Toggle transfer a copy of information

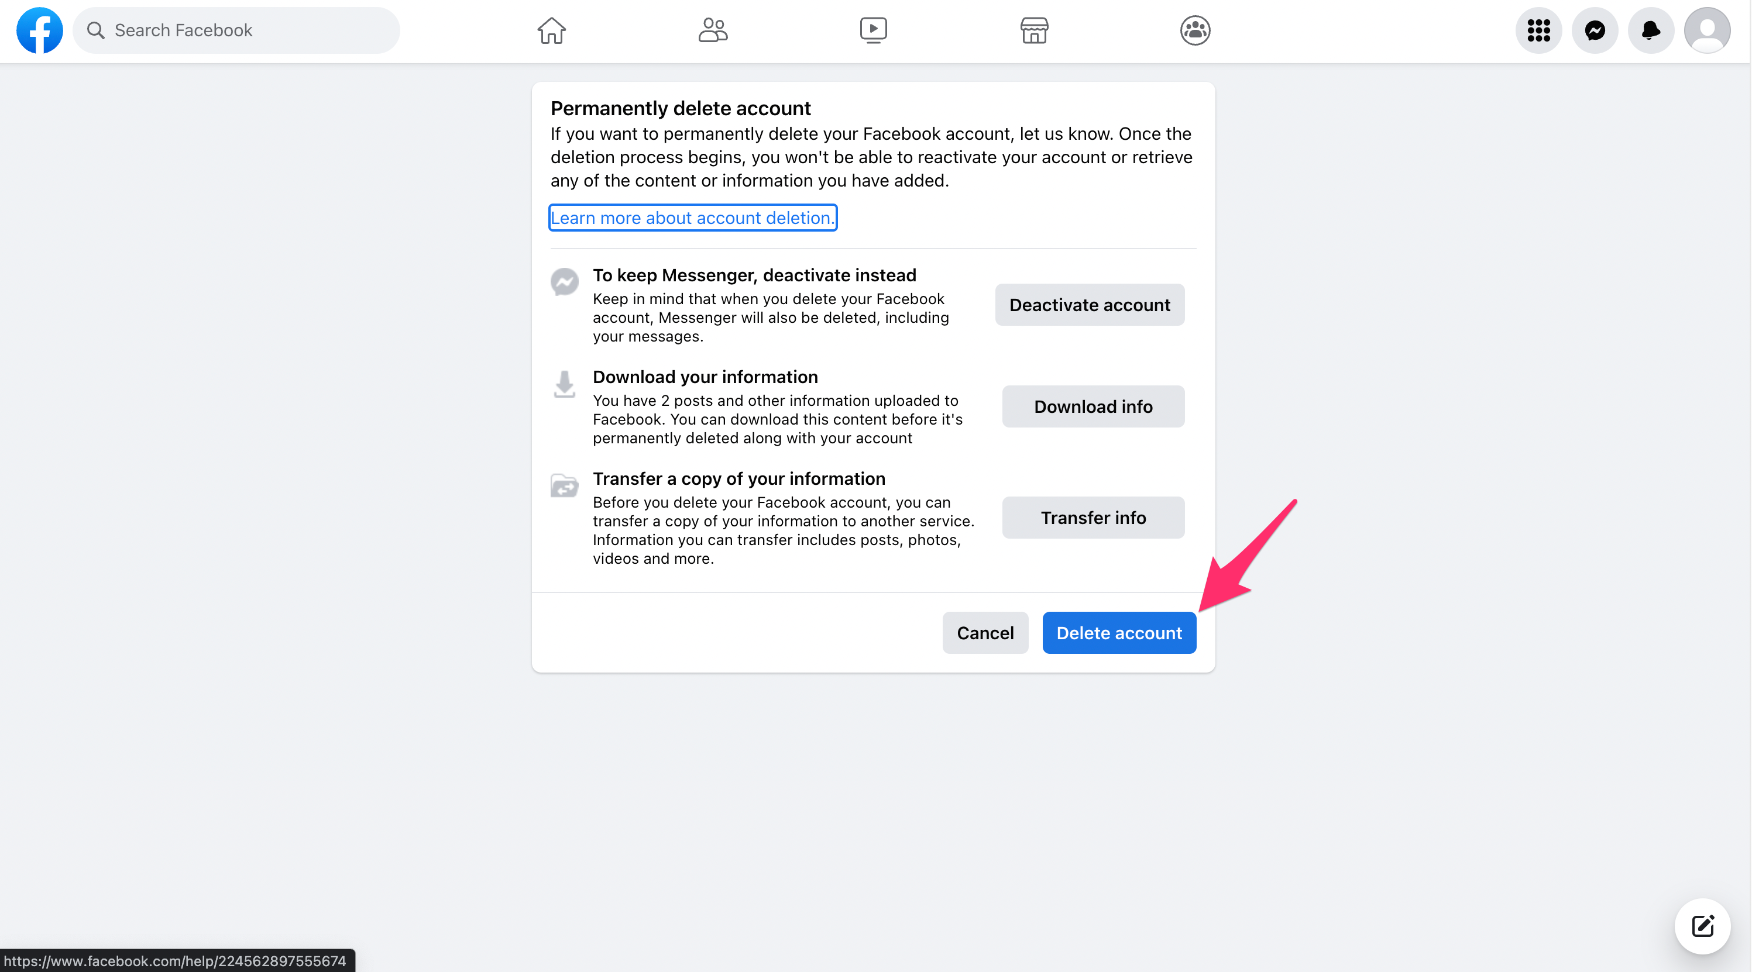pyautogui.click(x=1092, y=517)
